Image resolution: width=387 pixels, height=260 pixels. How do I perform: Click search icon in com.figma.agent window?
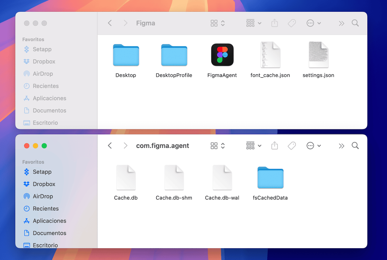click(355, 146)
